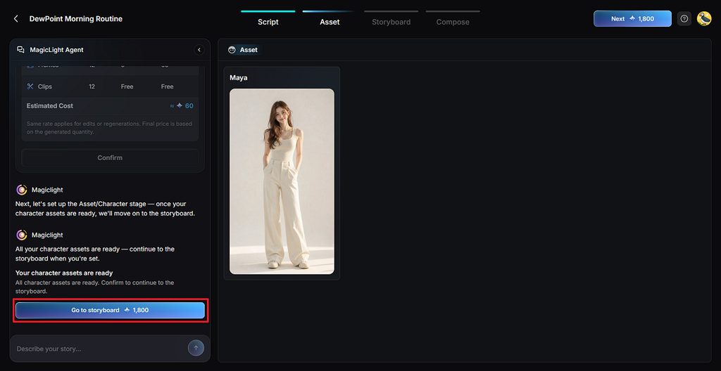Open the user avatar profile menu

pyautogui.click(x=704, y=19)
